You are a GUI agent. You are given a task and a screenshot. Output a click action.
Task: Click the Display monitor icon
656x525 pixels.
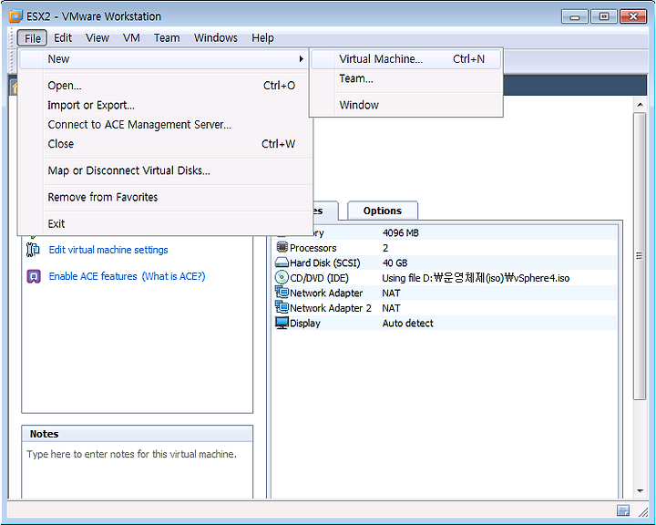pos(282,323)
